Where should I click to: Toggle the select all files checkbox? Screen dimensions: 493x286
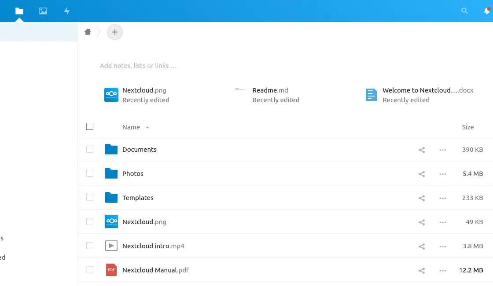(x=90, y=126)
